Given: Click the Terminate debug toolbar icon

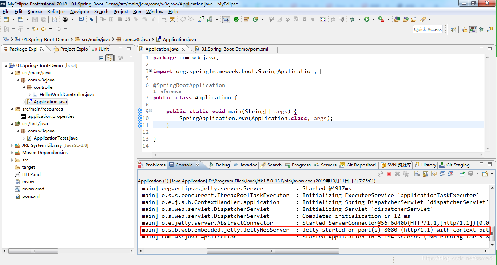Looking at the screenshot, I should click(119, 19).
